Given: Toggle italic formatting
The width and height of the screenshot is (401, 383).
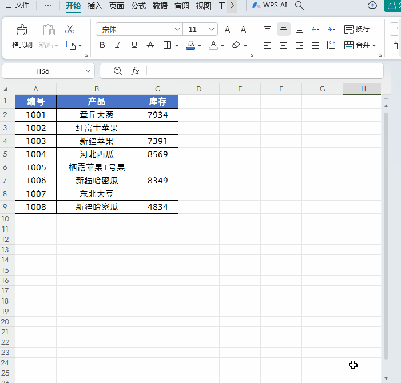Looking at the screenshot, I should click(x=118, y=45).
